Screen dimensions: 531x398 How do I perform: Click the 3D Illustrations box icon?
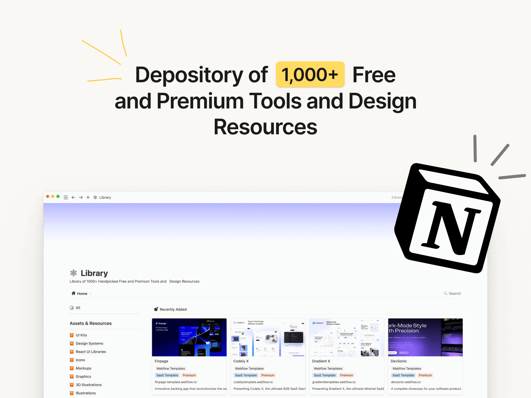point(72,385)
